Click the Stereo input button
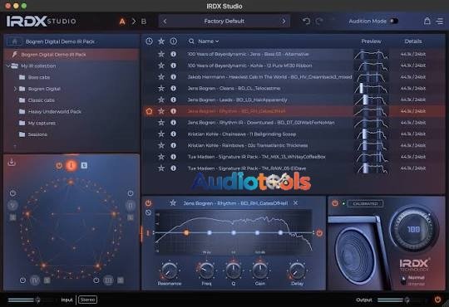This screenshot has width=449, height=307. click(x=87, y=300)
